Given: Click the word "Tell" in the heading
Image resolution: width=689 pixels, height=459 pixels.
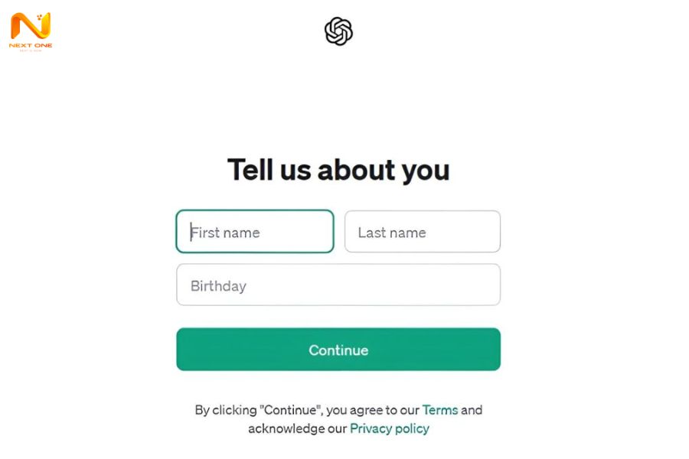Looking at the screenshot, I should pyautogui.click(x=248, y=170).
